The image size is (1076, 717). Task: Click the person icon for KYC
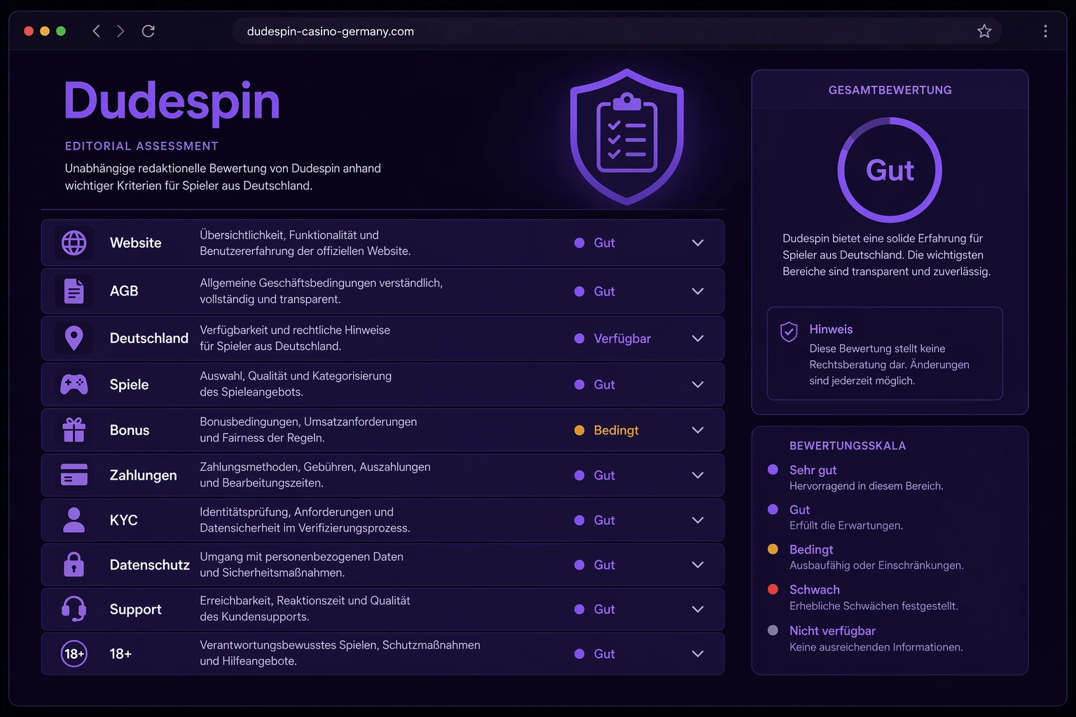point(74,520)
